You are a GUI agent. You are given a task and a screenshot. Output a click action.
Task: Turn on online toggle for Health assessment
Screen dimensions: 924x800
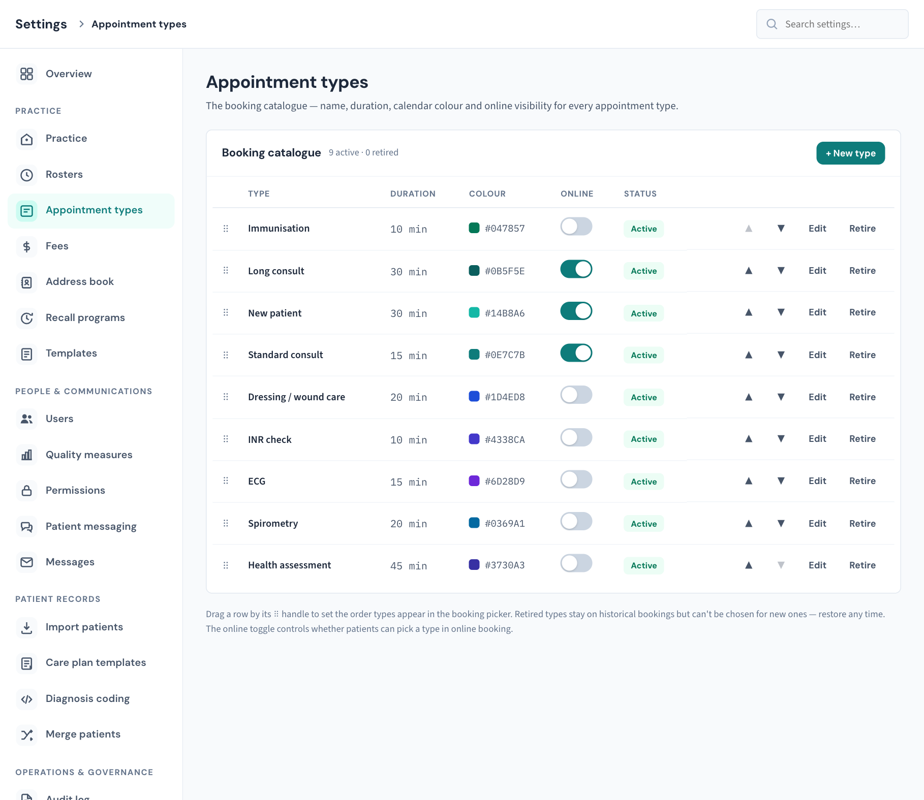tap(576, 563)
